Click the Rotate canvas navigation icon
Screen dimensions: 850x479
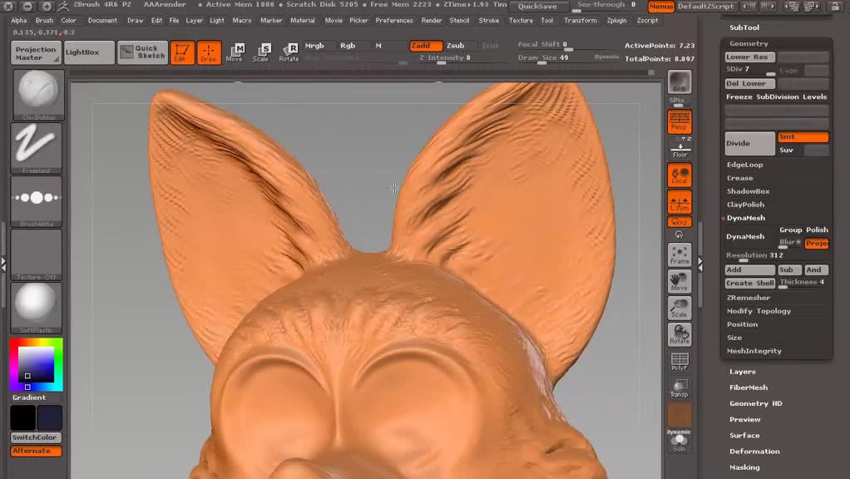680,334
